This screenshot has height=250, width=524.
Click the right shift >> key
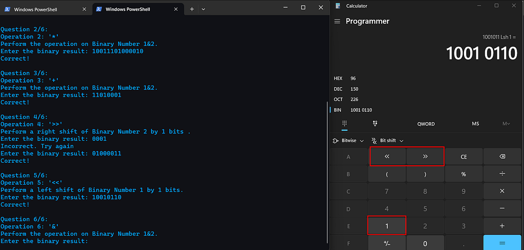[x=425, y=156]
